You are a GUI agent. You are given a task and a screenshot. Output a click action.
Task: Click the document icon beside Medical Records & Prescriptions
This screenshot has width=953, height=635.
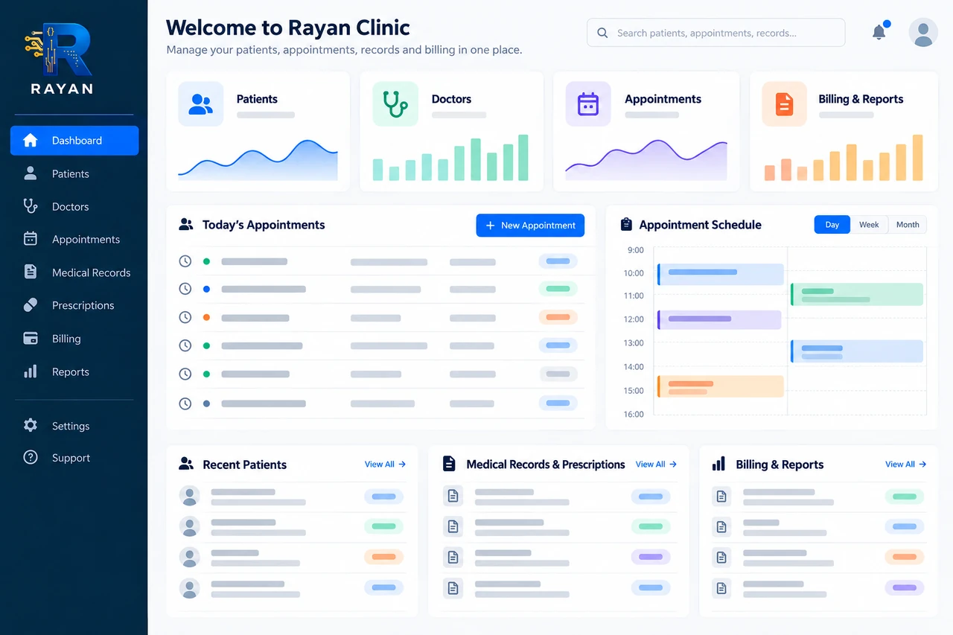click(449, 464)
